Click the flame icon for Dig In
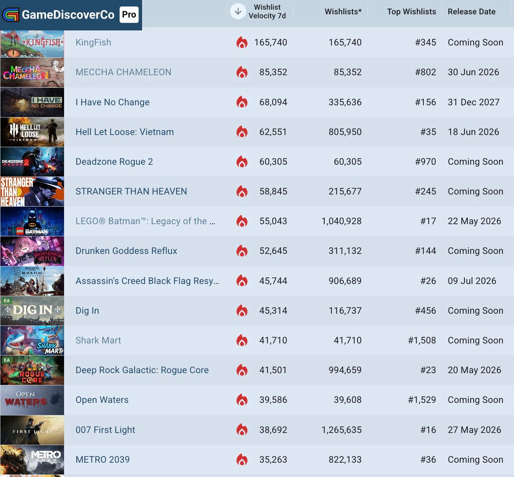This screenshot has height=477, width=514. [242, 310]
